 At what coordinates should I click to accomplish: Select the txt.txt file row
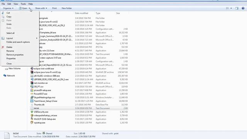coord(79,108)
